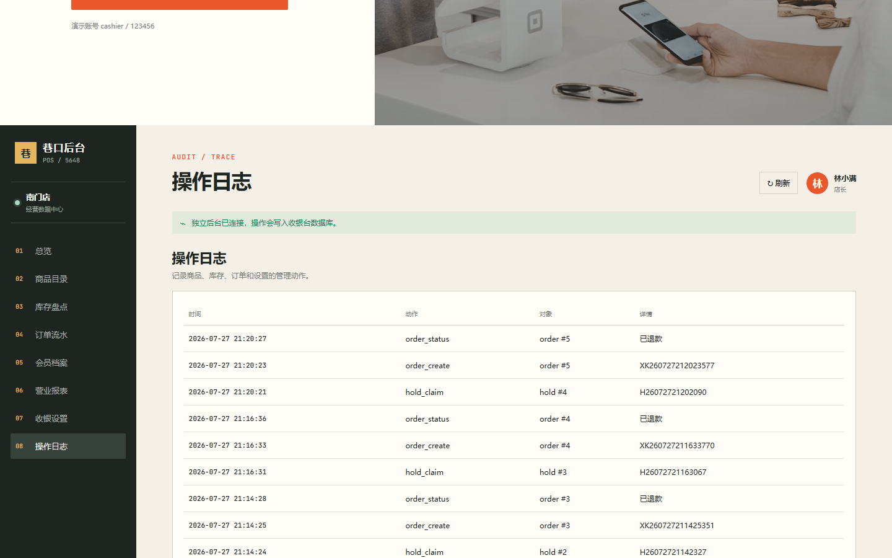Click the 南门店 store selector
892x558 pixels.
click(68, 203)
